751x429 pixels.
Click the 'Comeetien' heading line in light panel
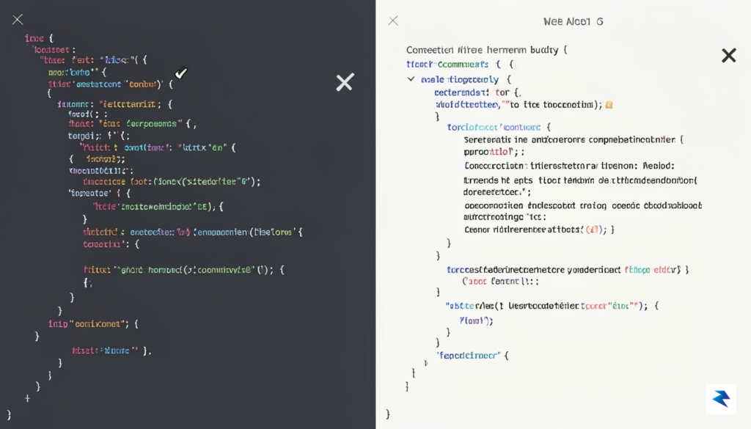click(x=487, y=50)
